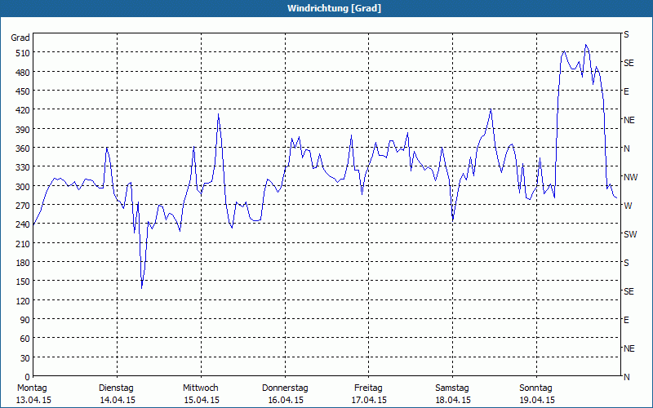Viewport: 653px width, 408px height.
Task: Select the Freitag day label
Action: [368, 388]
